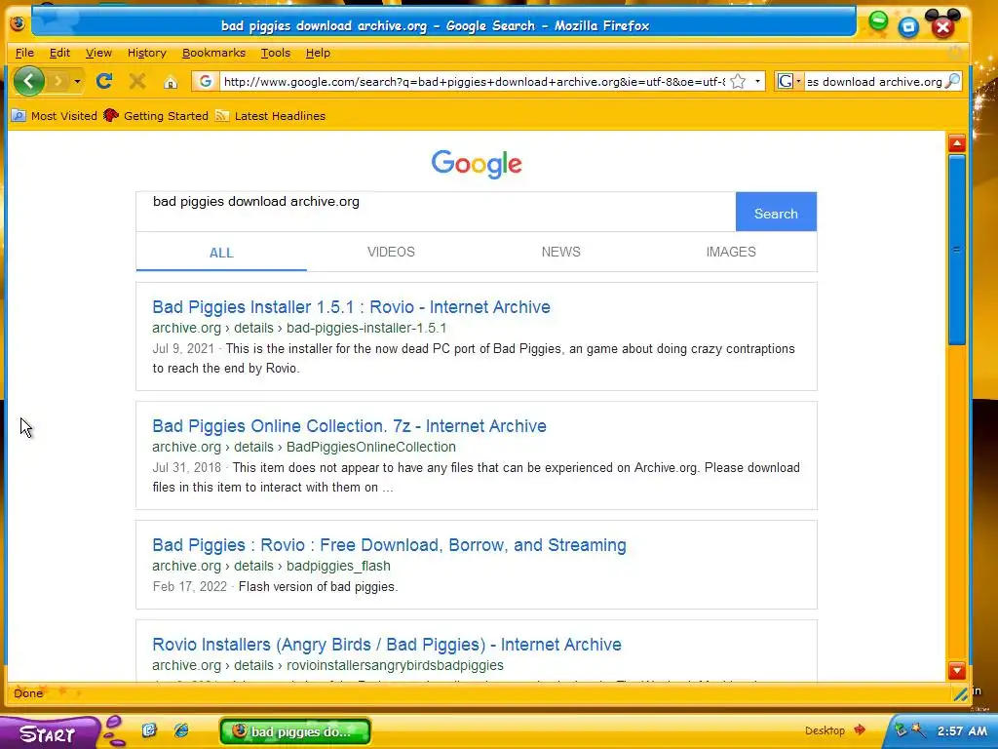Reload the page with the refresh icon
The width and height of the screenshot is (998, 749).
pyautogui.click(x=104, y=81)
